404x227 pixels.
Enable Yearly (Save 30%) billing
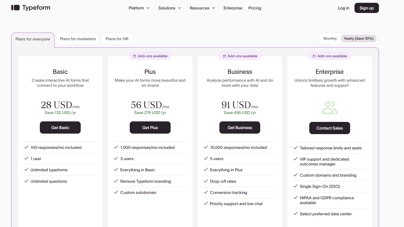[x=359, y=38]
